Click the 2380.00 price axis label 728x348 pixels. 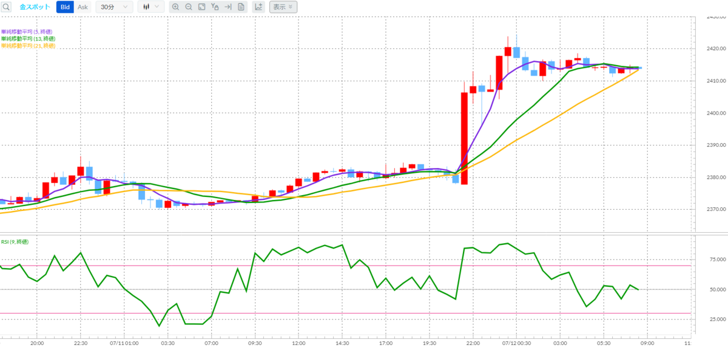(x=716, y=177)
